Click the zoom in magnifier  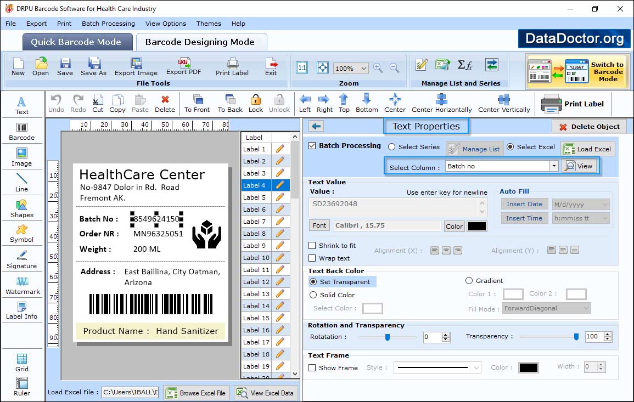coord(378,68)
